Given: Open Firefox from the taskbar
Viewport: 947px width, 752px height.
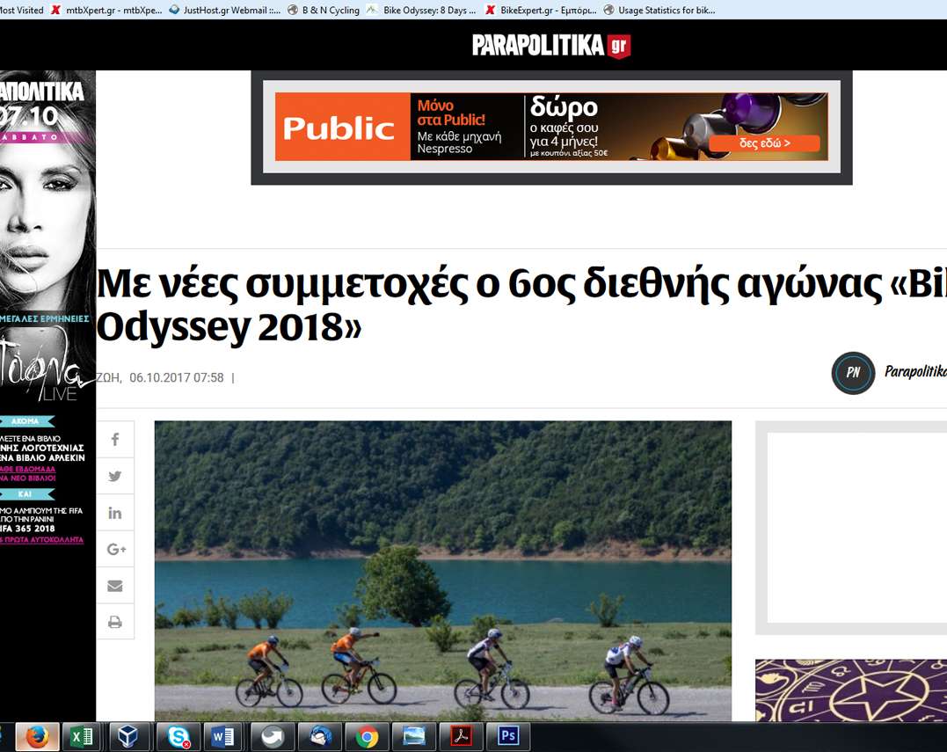Looking at the screenshot, I should coord(37,737).
